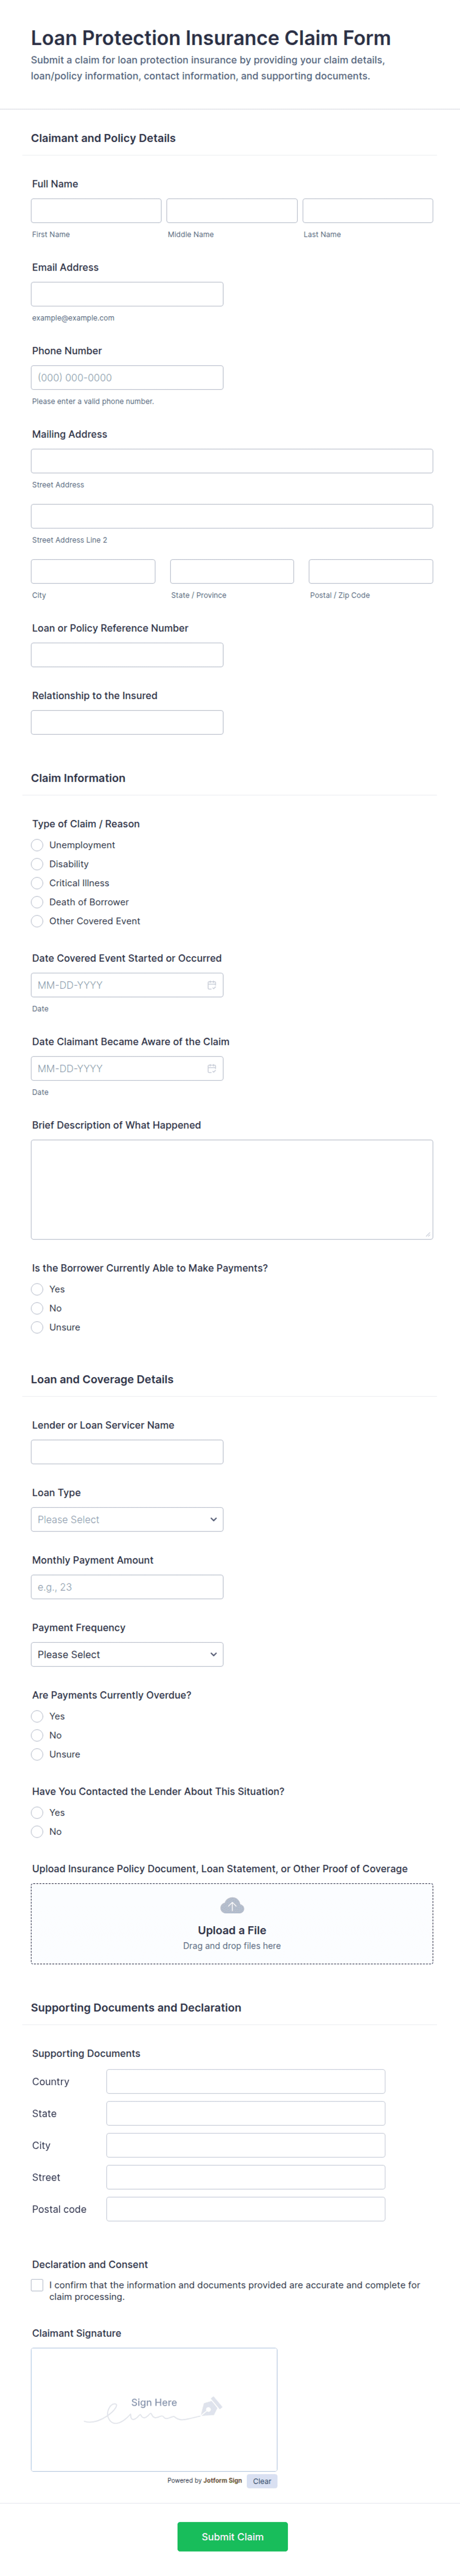Choose Yes for contacted the lender
Image resolution: width=460 pixels, height=2576 pixels.
tap(37, 1812)
